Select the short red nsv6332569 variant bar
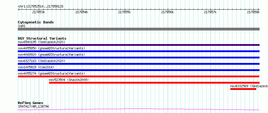This screenshot has width=268, height=113. point(243,89)
